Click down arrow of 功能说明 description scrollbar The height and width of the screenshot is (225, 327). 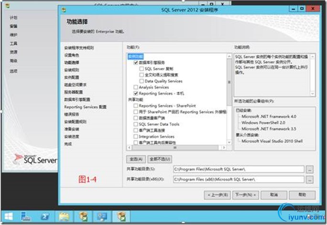click(x=312, y=94)
